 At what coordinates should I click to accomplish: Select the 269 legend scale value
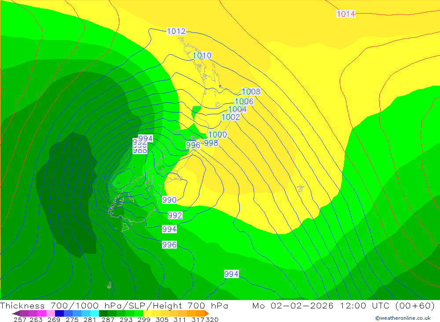tap(54, 319)
